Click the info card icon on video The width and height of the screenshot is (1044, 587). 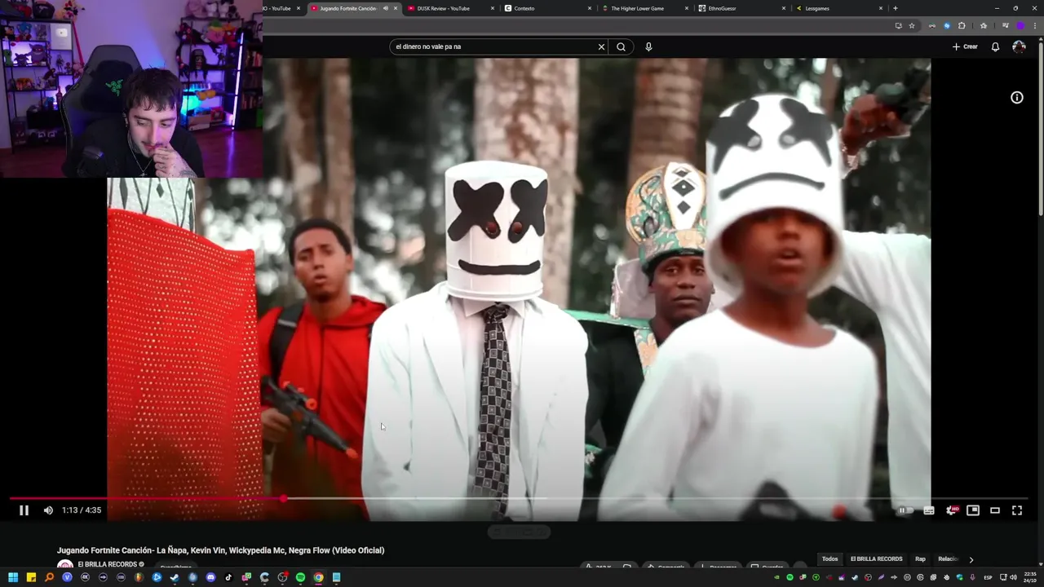click(x=1017, y=98)
